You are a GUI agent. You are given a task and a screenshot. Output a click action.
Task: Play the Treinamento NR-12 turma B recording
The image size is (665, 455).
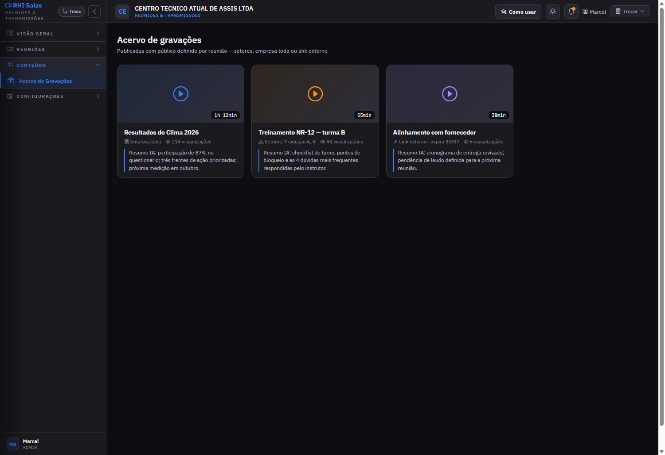tap(315, 94)
